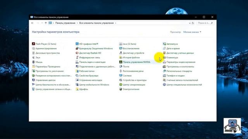The width and height of the screenshot is (248, 139).
Task: Select the Все элементы панели управления breadcrumb
Action: pyautogui.click(x=96, y=23)
